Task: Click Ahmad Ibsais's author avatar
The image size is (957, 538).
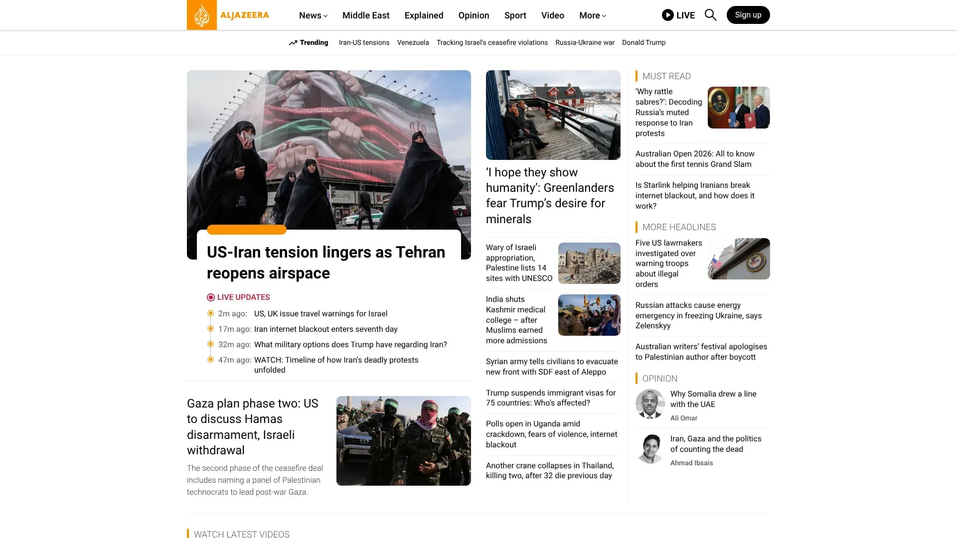Action: (x=650, y=449)
